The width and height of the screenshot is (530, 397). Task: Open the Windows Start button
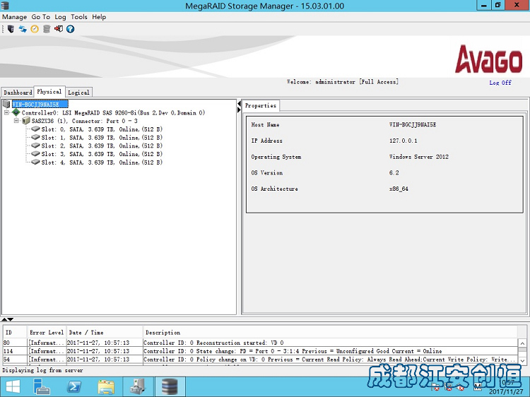click(13, 387)
